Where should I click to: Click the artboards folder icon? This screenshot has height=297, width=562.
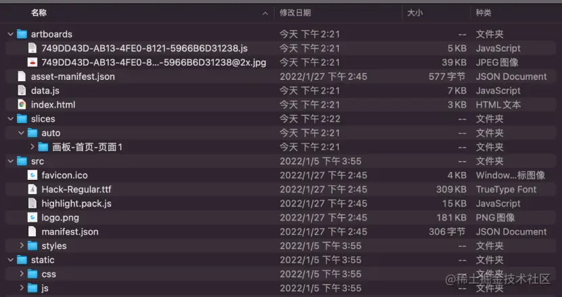coord(22,34)
